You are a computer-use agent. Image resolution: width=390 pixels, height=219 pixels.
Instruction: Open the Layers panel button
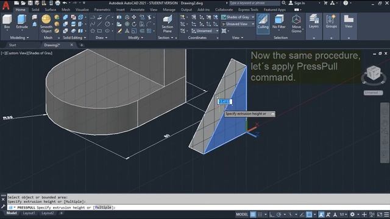314,21
